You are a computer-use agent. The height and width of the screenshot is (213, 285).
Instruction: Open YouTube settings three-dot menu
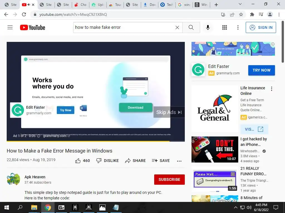(x=238, y=27)
